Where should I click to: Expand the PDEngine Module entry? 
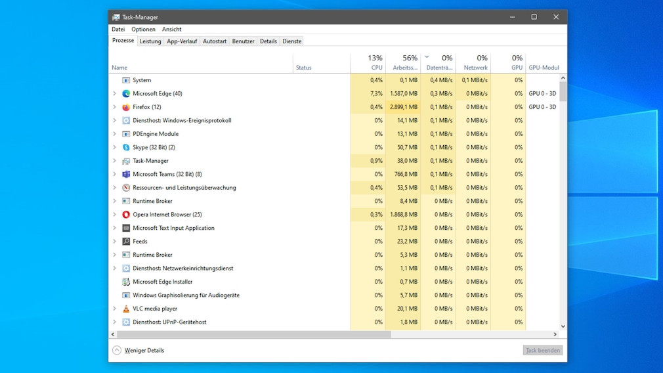[x=115, y=134]
